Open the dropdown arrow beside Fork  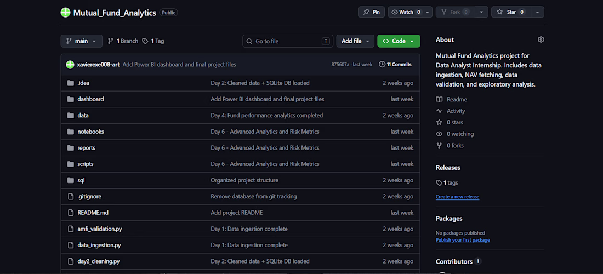tap(481, 12)
